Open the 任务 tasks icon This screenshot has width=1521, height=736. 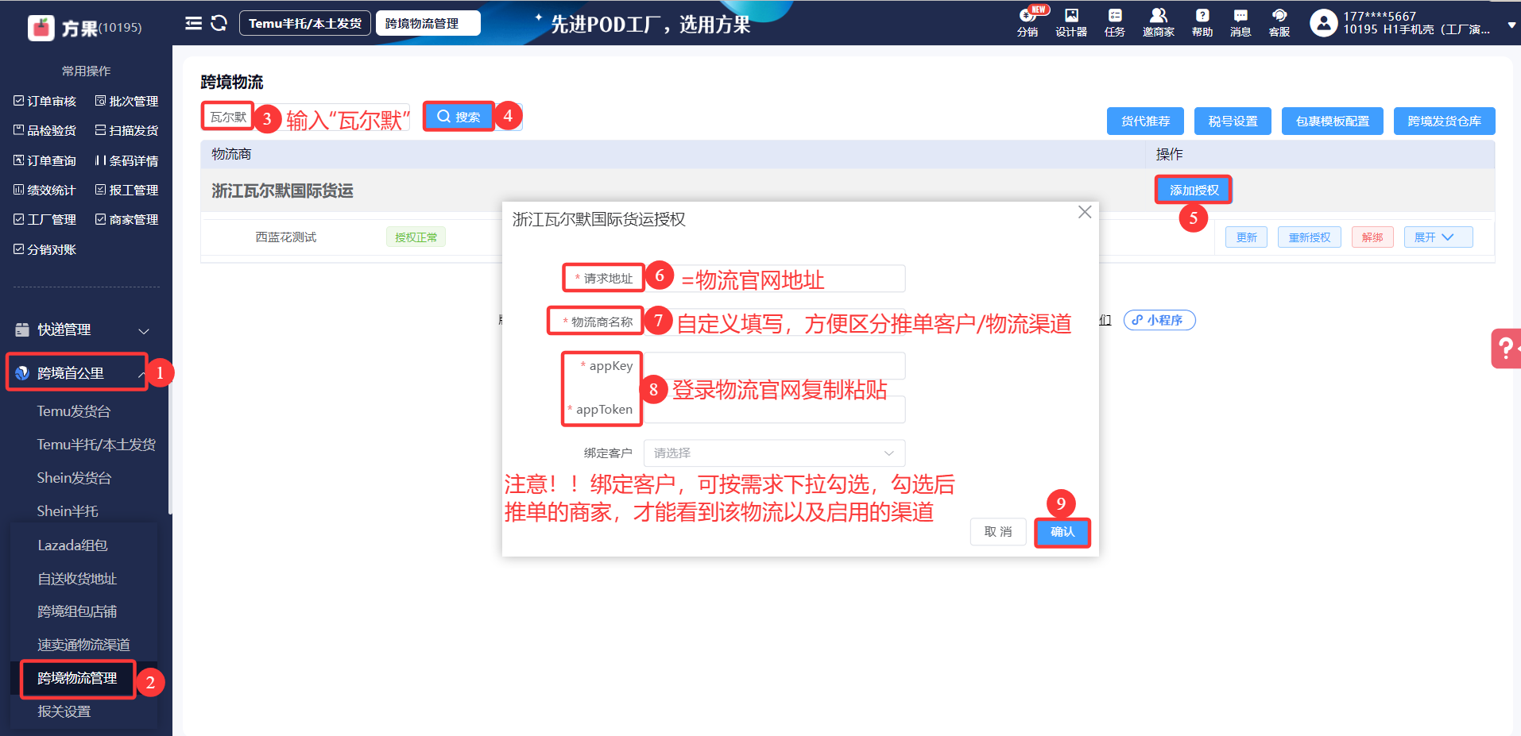[x=1115, y=22]
